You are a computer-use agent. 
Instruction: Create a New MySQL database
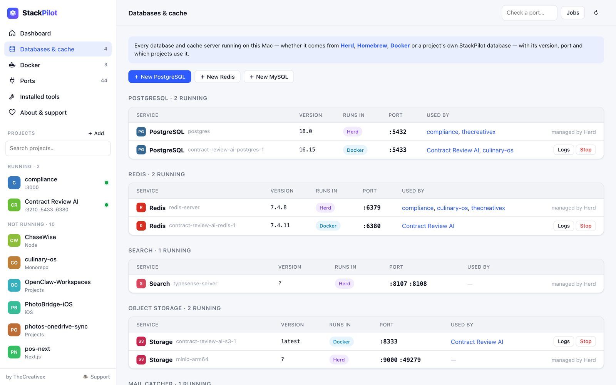point(269,77)
